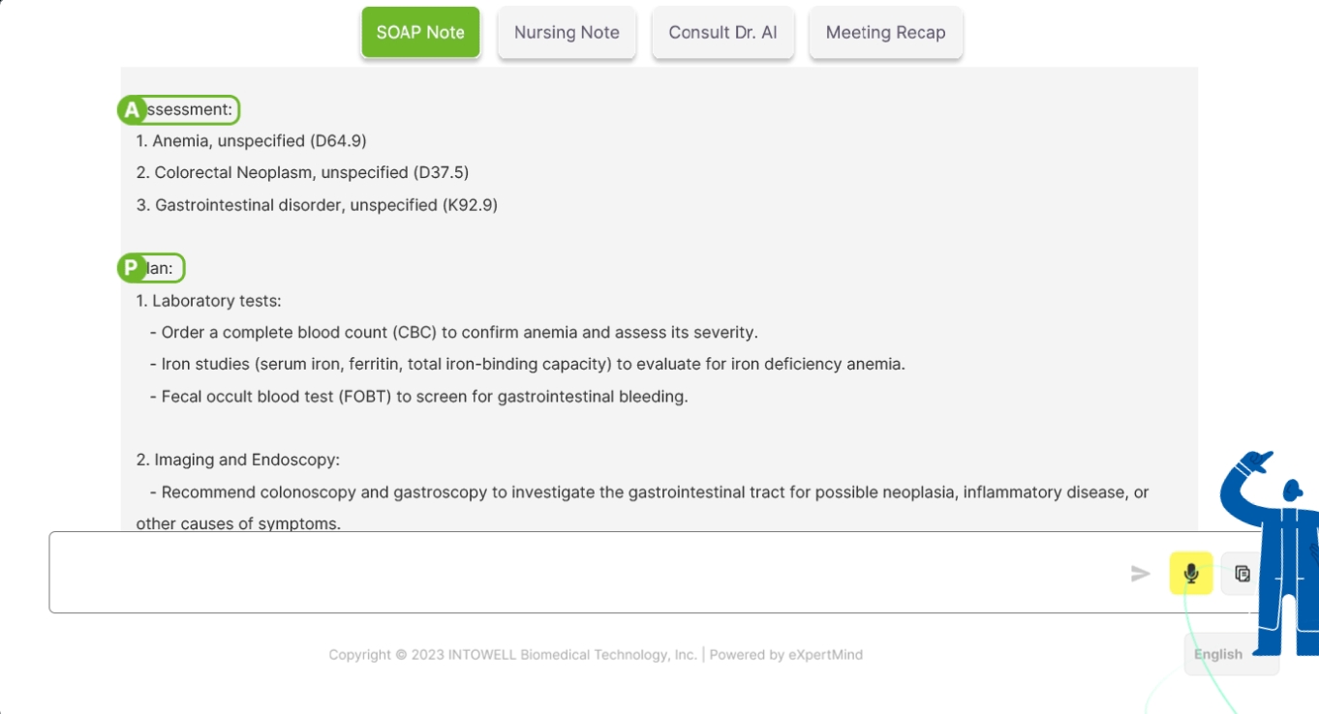Click the Laboratory tests heading
The height and width of the screenshot is (714, 1319).
click(x=208, y=301)
